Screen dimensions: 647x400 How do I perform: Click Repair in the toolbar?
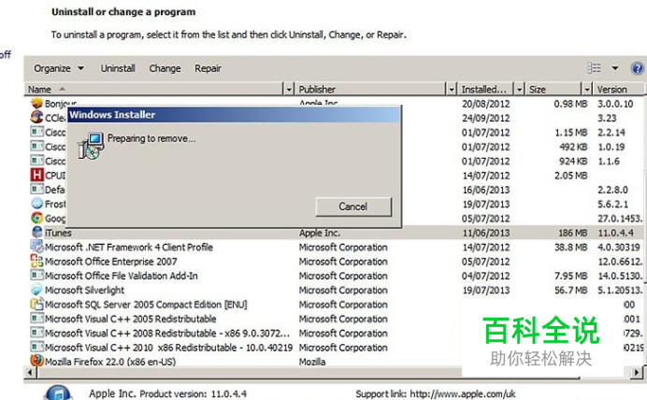(x=208, y=68)
